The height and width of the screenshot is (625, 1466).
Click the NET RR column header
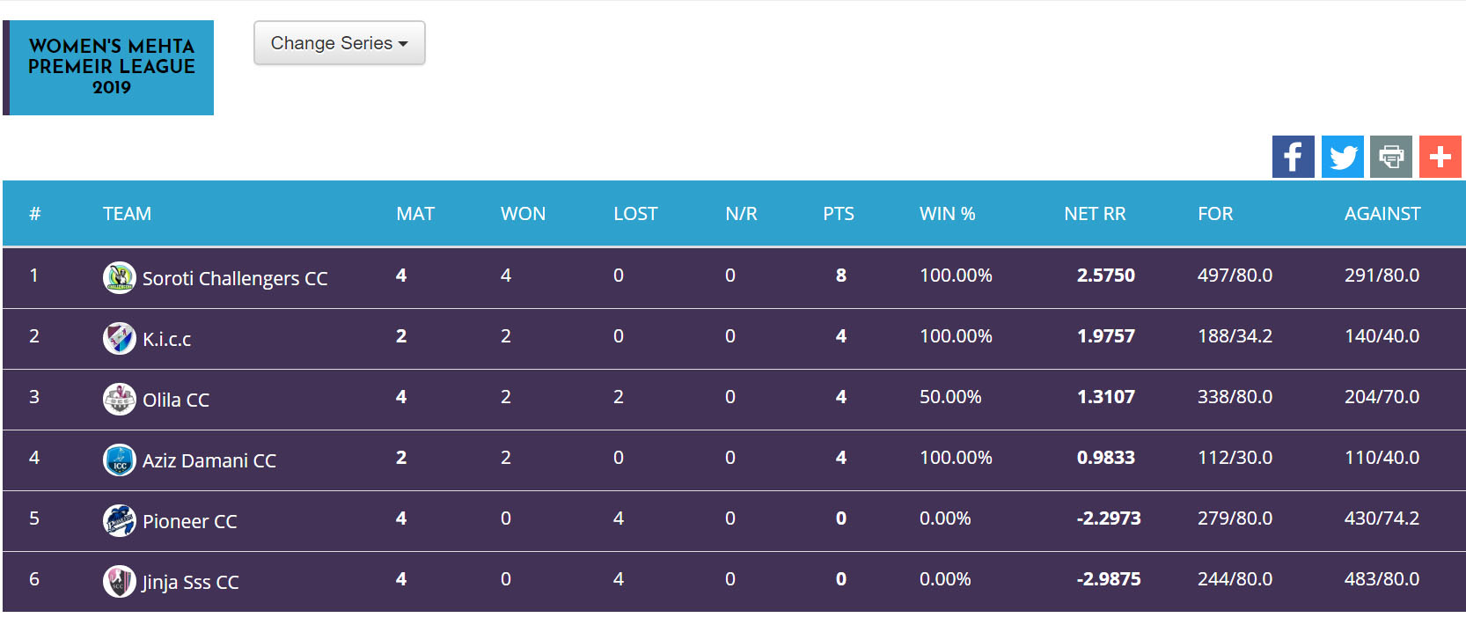1095,214
